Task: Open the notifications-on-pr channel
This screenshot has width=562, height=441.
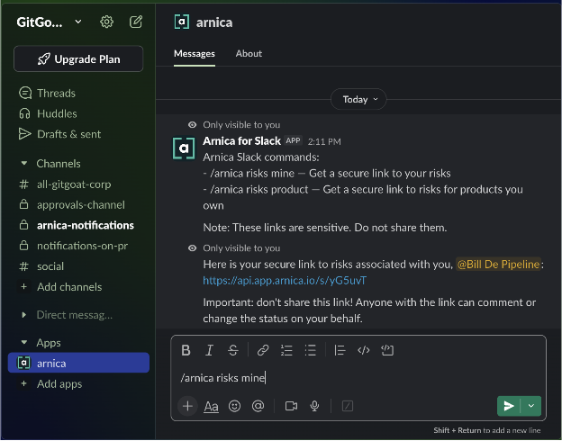Action: (x=78, y=246)
